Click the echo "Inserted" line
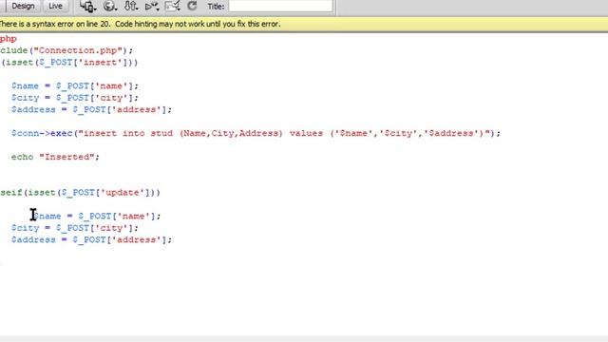 (55, 157)
